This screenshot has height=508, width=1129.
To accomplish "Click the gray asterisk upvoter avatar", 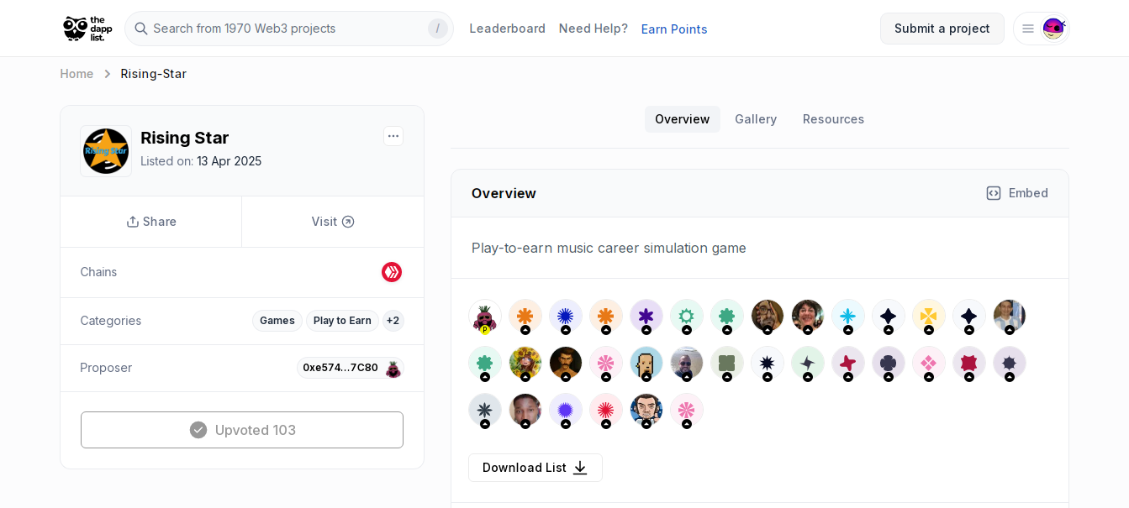I will [x=485, y=411].
